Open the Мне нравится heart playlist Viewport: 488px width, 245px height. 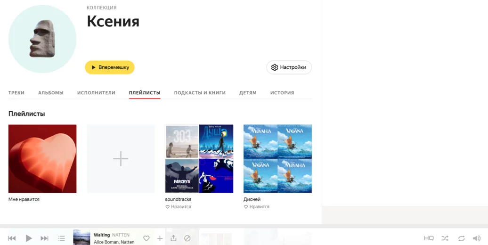pos(42,159)
